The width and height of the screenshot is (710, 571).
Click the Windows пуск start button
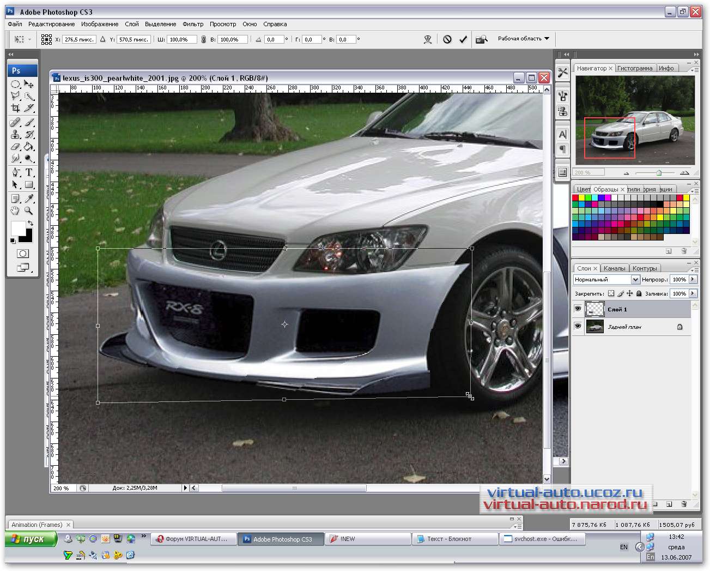pos(32,539)
